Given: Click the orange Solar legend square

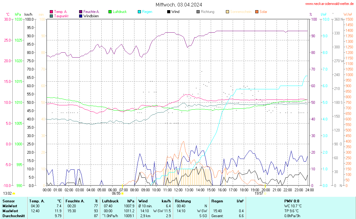Looking at the screenshot, I should point(257,12).
